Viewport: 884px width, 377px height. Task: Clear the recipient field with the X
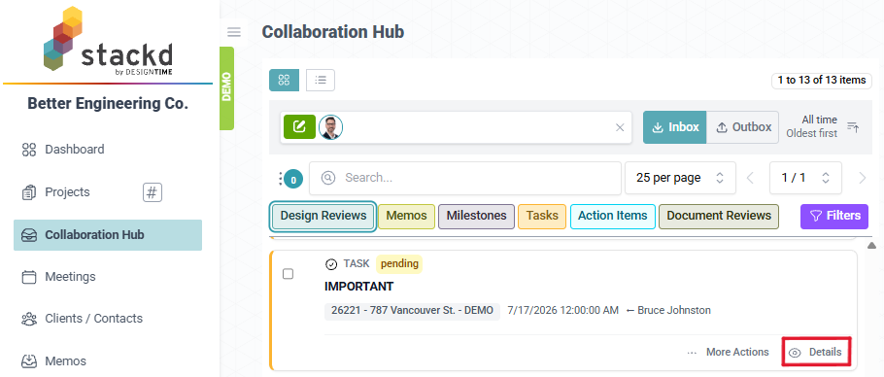coord(620,127)
